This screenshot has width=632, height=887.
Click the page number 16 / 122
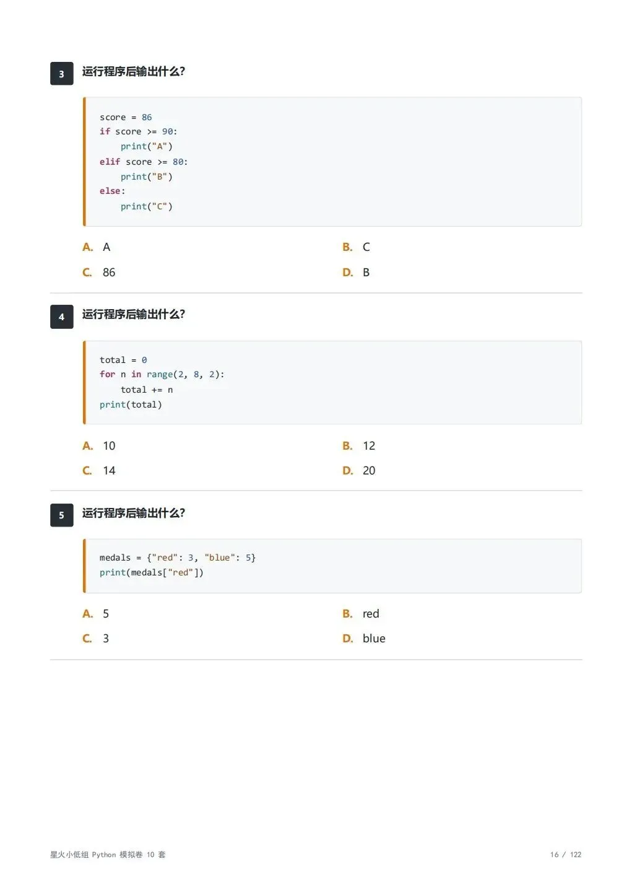point(566,854)
